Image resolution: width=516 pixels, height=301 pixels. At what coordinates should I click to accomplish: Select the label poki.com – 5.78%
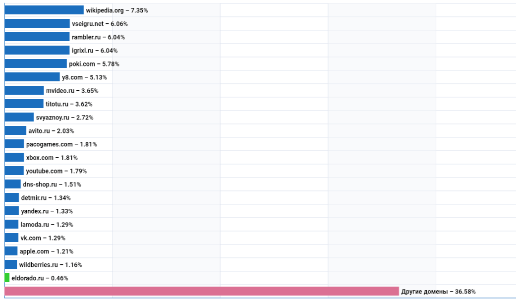pyautogui.click(x=94, y=64)
